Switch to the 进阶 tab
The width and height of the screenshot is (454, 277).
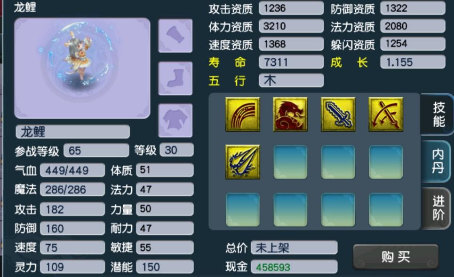438,208
